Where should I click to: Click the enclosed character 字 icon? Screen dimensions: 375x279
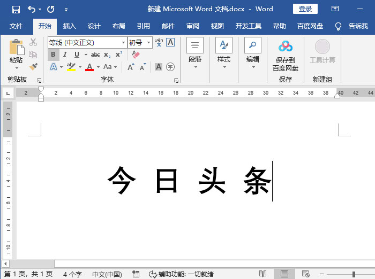[170, 67]
